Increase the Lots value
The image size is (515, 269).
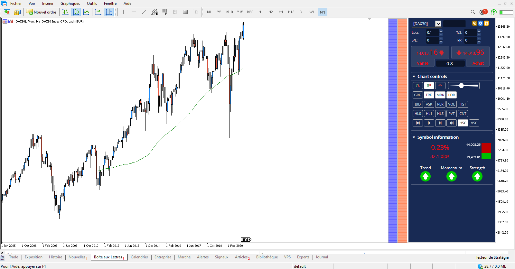click(x=441, y=31)
